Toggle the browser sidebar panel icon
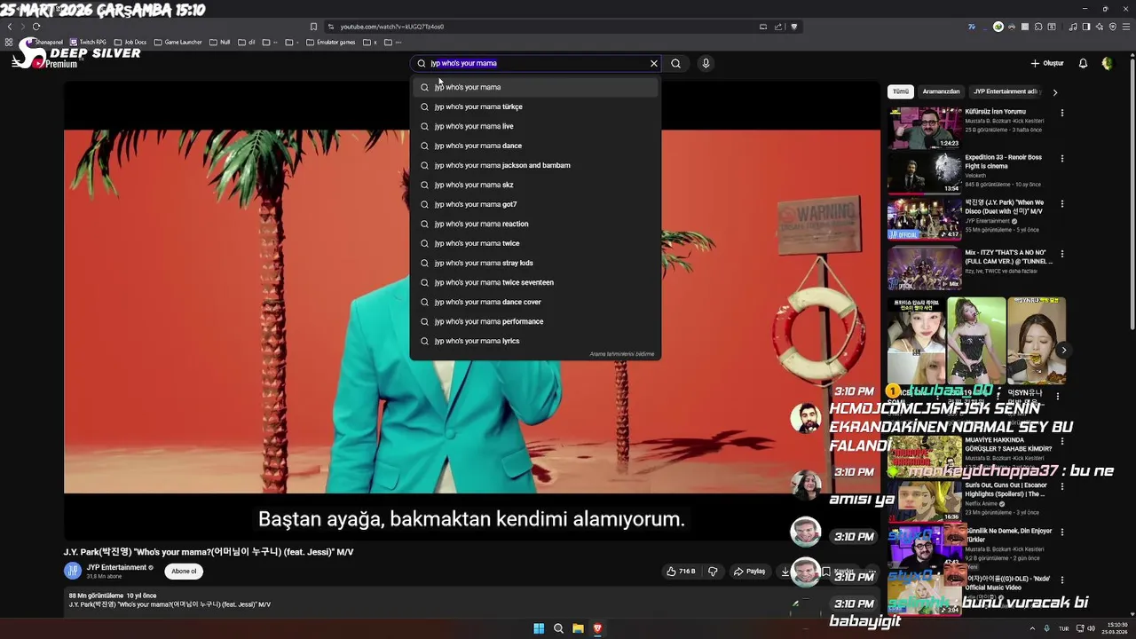The width and height of the screenshot is (1136, 639). pyautogui.click(x=1086, y=27)
